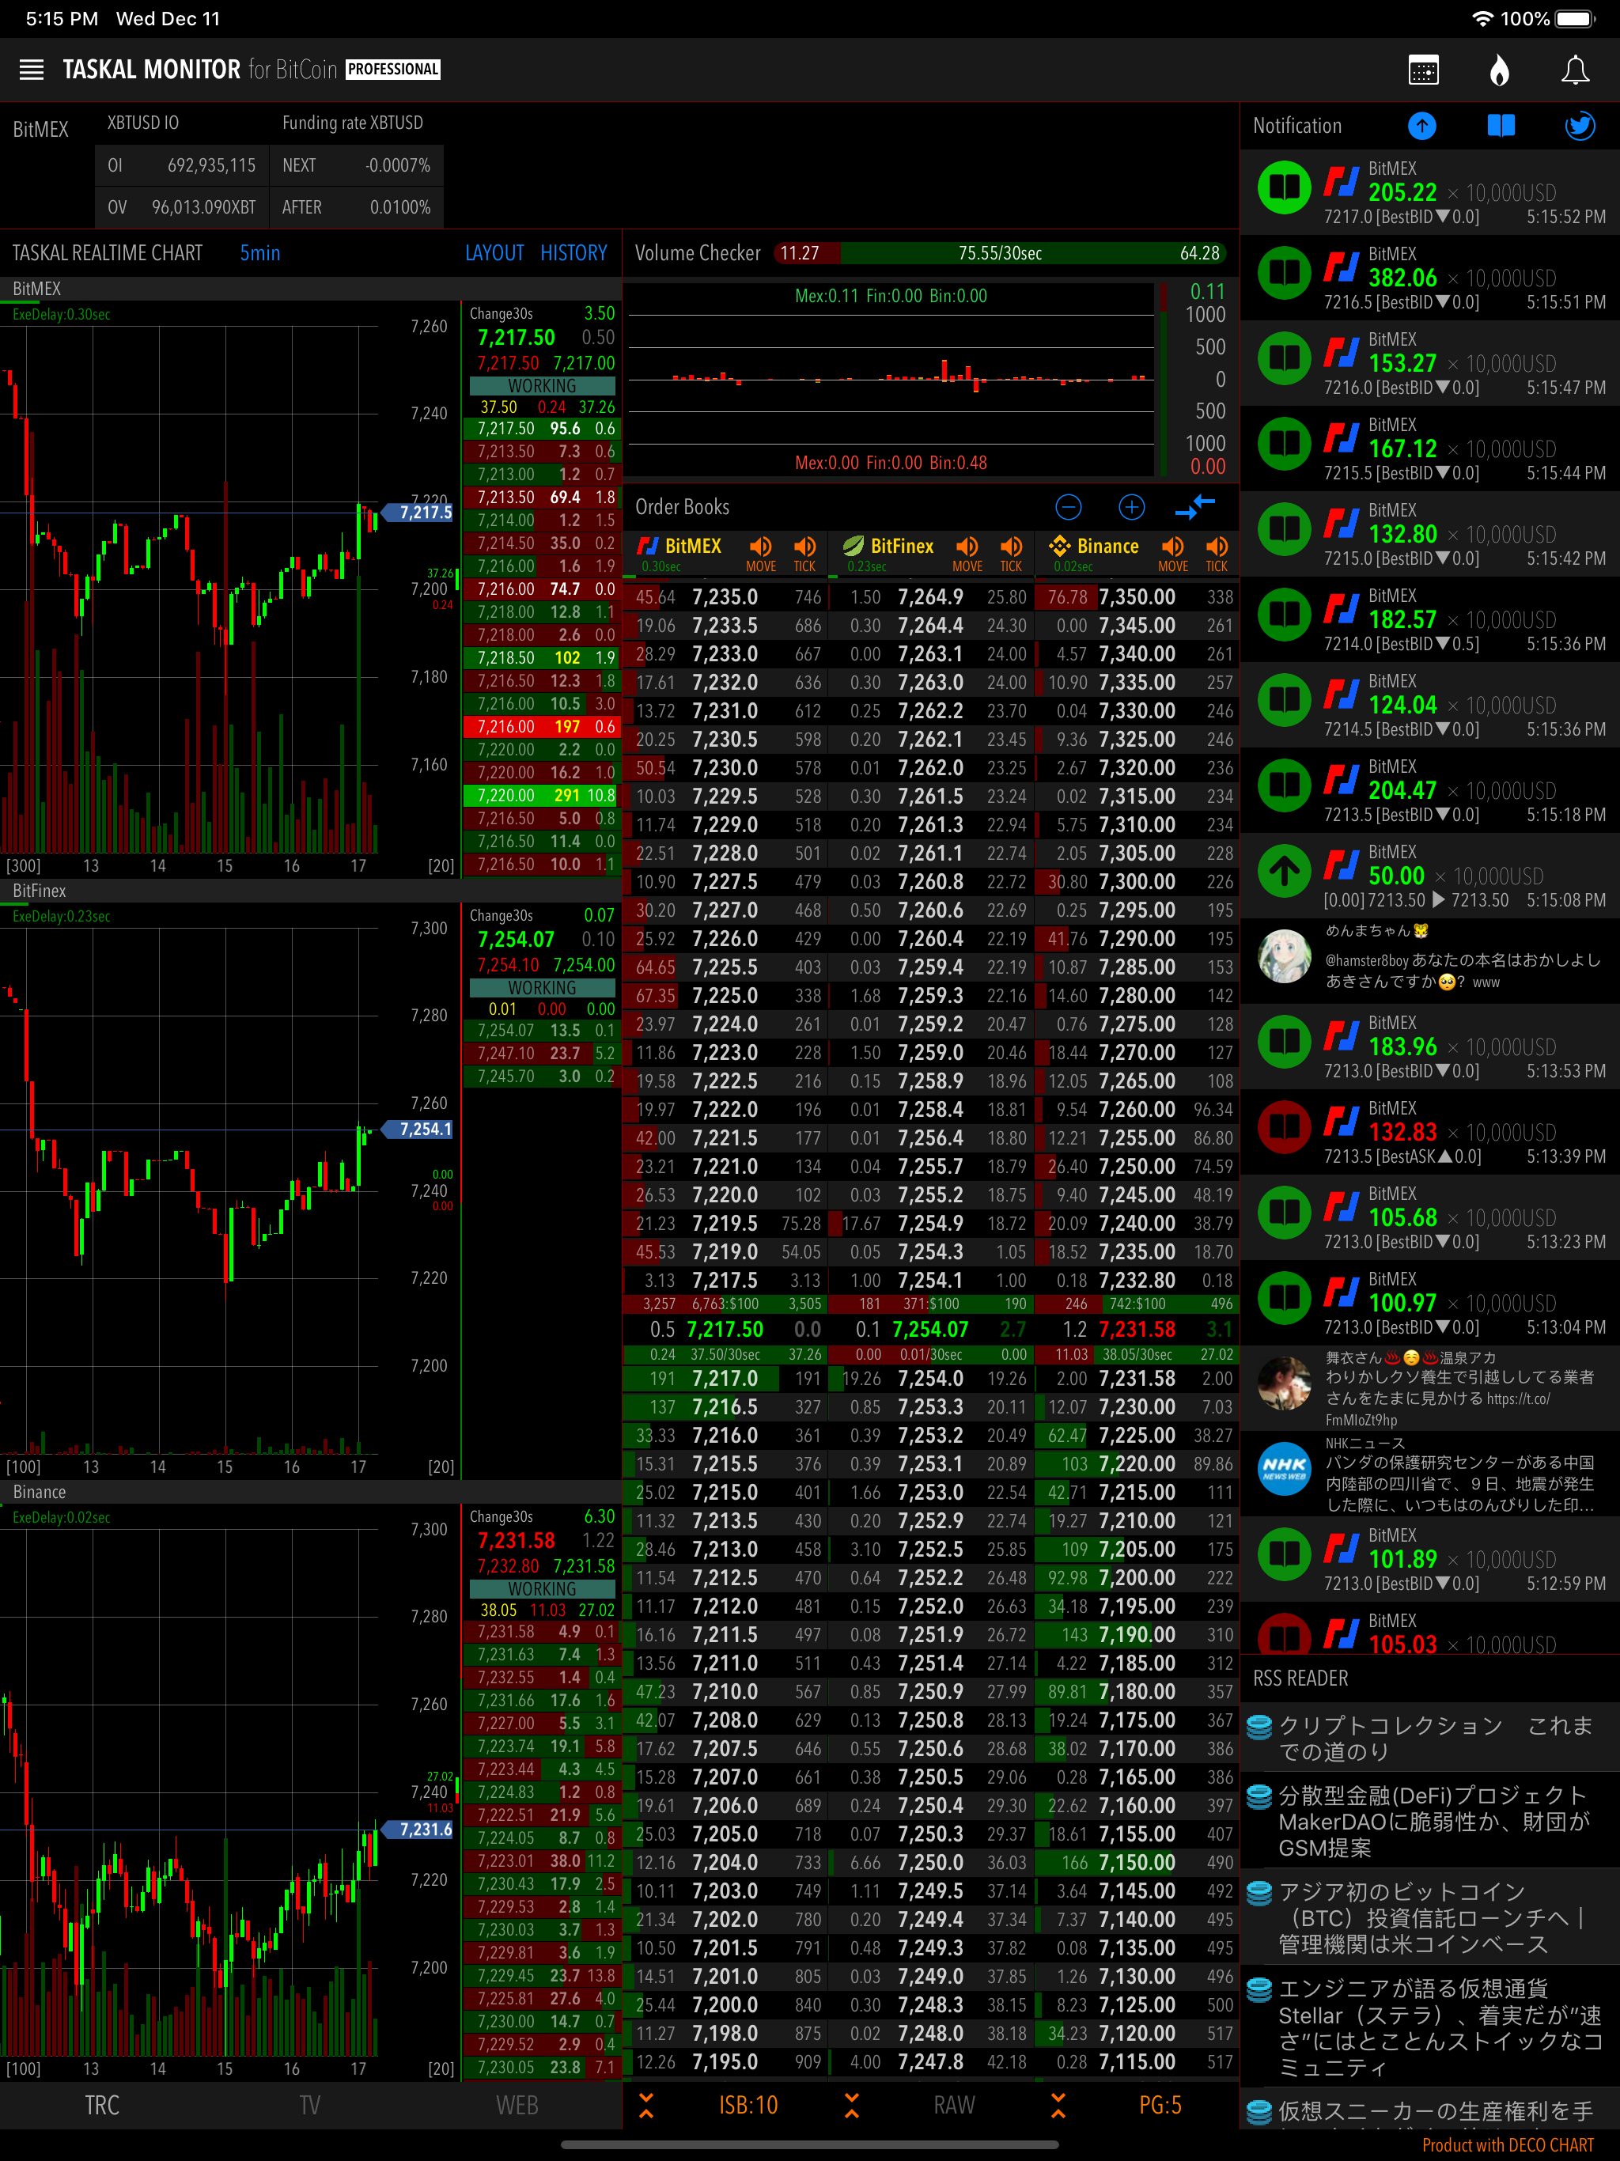
Task: Open the めんまちゃん tweet avatar
Action: [x=1284, y=956]
